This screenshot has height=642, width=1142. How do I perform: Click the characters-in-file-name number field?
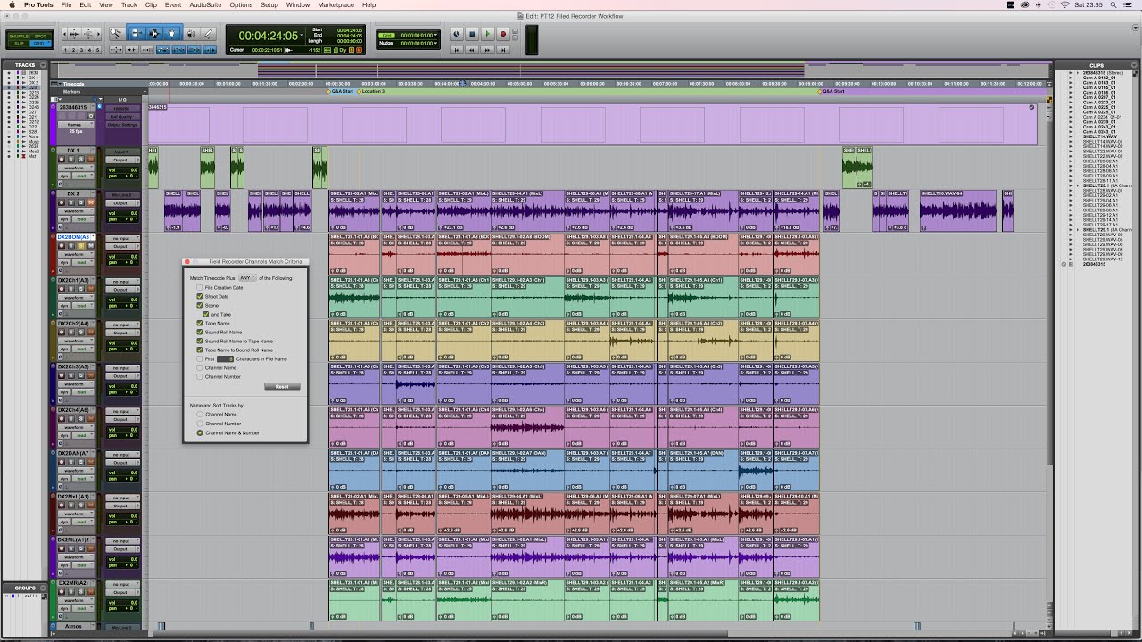click(x=225, y=359)
